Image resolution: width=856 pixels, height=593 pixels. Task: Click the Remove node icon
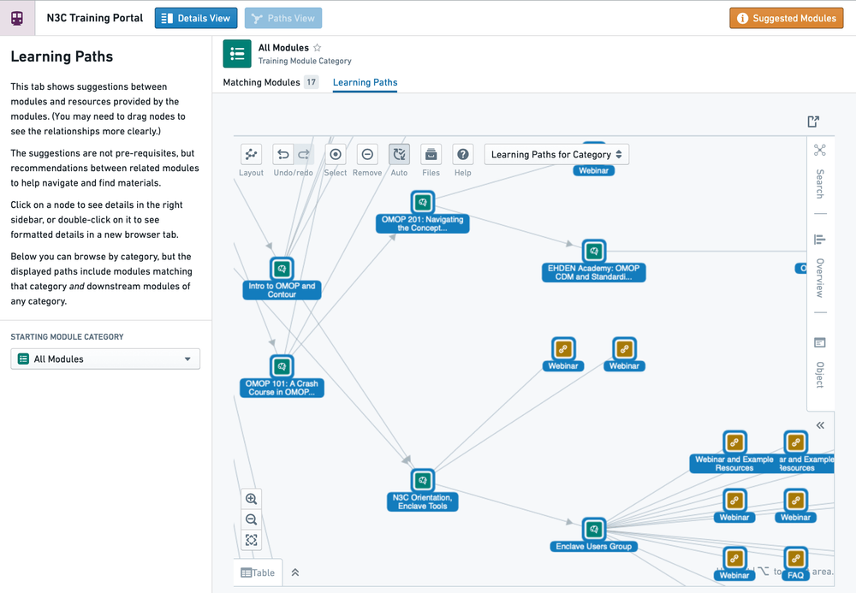[x=367, y=155]
